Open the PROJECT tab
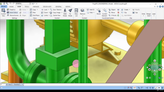 (4, 7)
